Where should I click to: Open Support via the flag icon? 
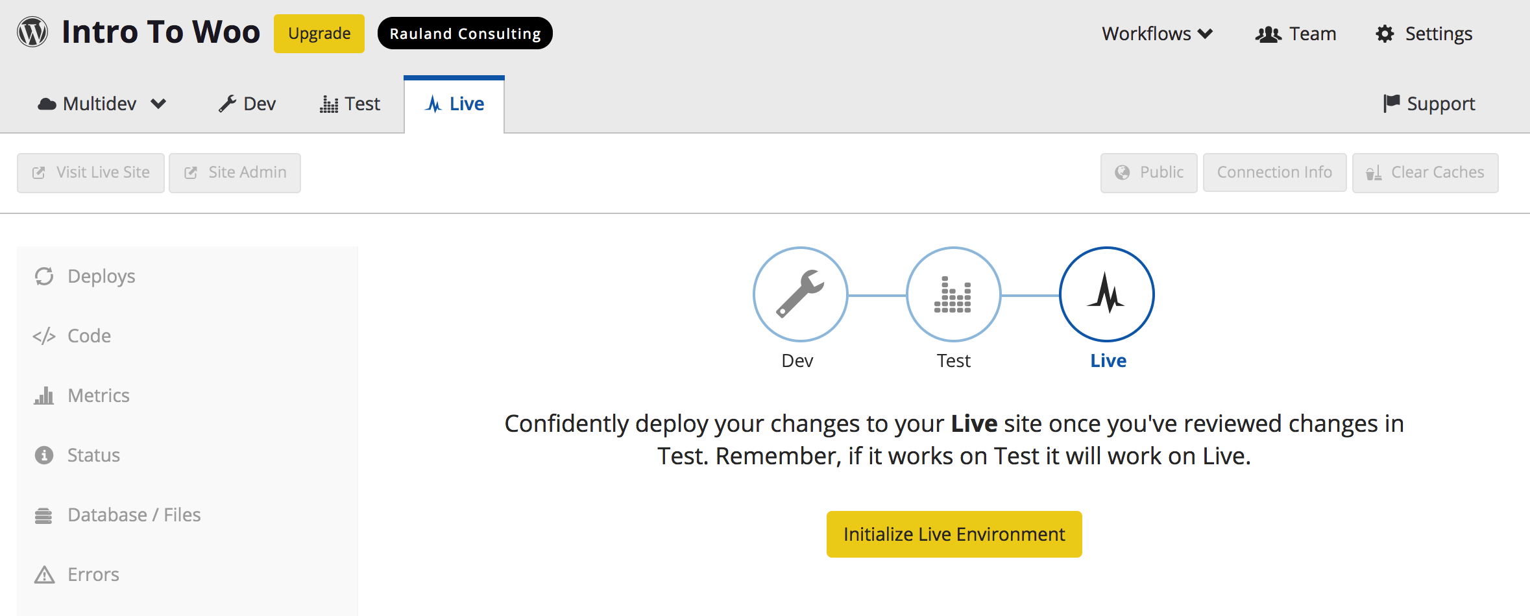(1390, 102)
